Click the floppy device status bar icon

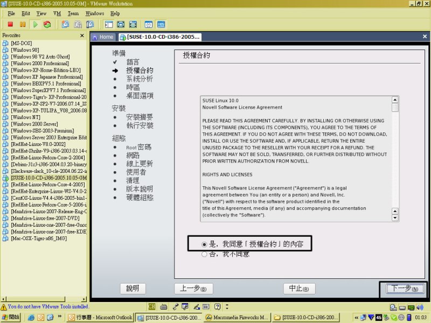click(402, 307)
